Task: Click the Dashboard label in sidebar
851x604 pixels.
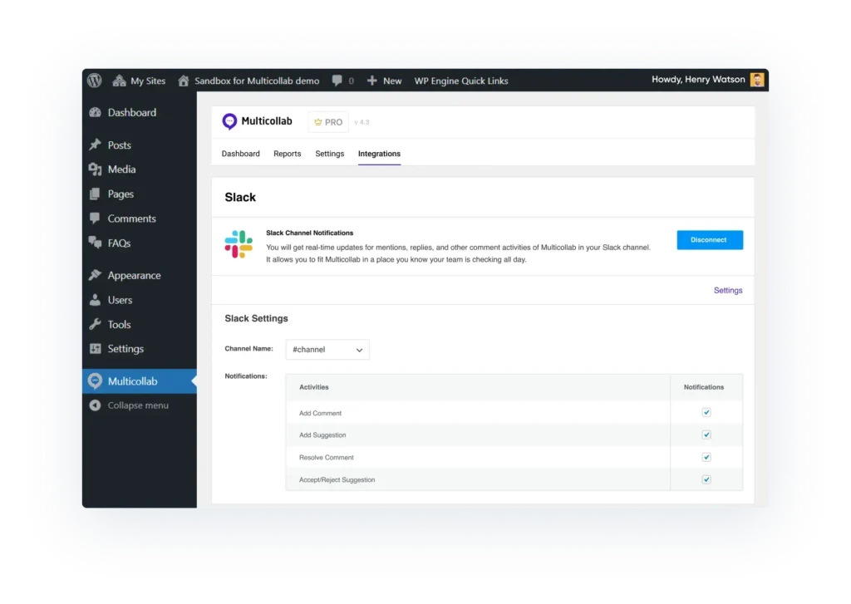Action: [132, 112]
